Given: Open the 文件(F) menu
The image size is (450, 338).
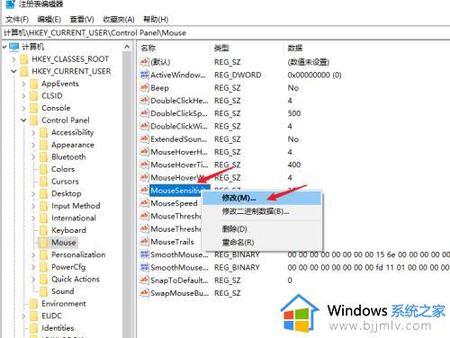Looking at the screenshot, I should click(x=17, y=20).
